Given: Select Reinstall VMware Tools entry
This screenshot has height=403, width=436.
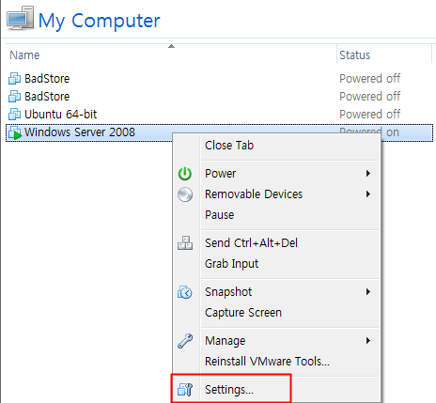Looking at the screenshot, I should tap(267, 362).
